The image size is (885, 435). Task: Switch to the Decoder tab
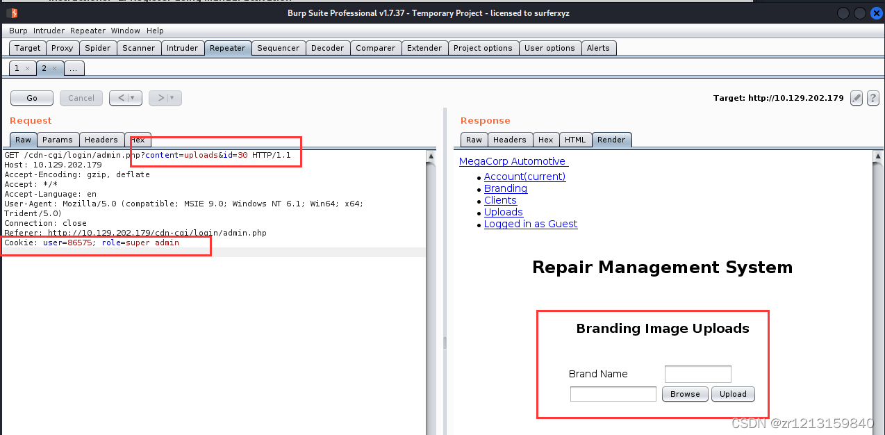point(327,48)
